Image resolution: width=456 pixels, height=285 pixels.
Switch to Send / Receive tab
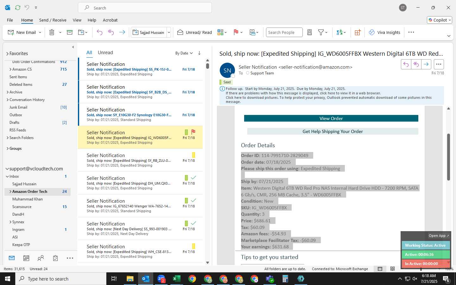click(x=53, y=20)
